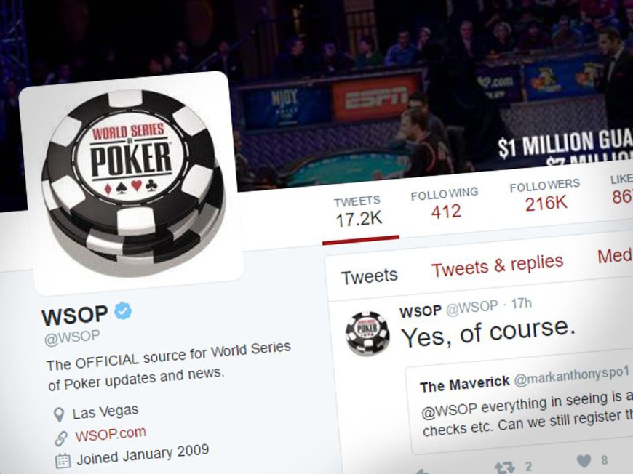Click the small WSOP avatar in tweet
Viewport: 633px width, 474px height.
tap(367, 334)
